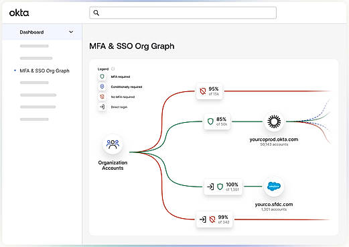The image size is (349, 247).
Task: Open the yourcoprod.okta.com node label
Action: click(x=274, y=140)
